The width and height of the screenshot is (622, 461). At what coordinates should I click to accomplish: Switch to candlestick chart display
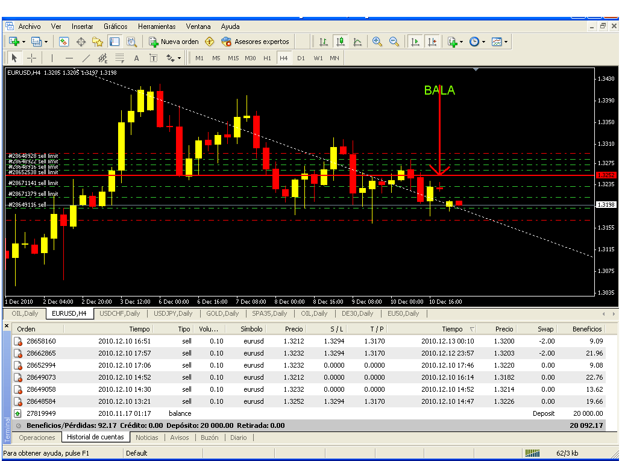click(340, 42)
